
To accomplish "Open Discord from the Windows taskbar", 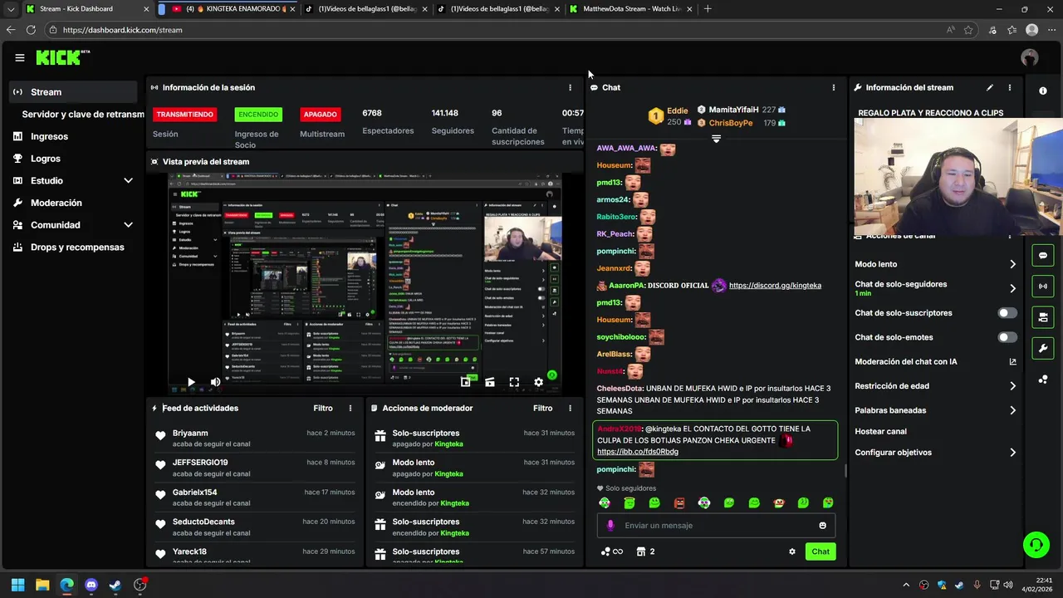I will [91, 585].
